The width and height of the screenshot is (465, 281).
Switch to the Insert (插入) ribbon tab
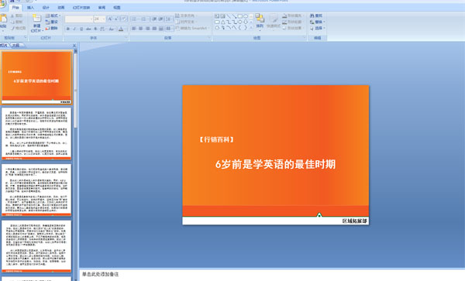point(30,8)
